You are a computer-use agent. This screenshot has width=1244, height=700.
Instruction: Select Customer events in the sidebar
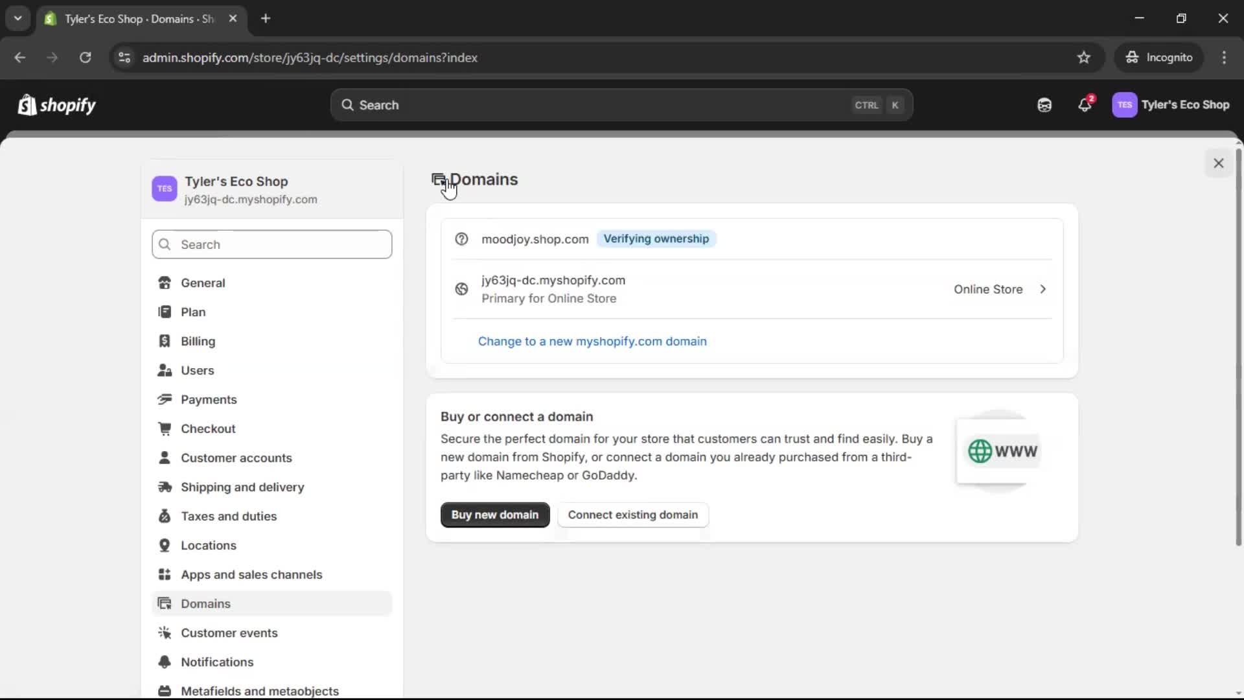click(x=230, y=633)
